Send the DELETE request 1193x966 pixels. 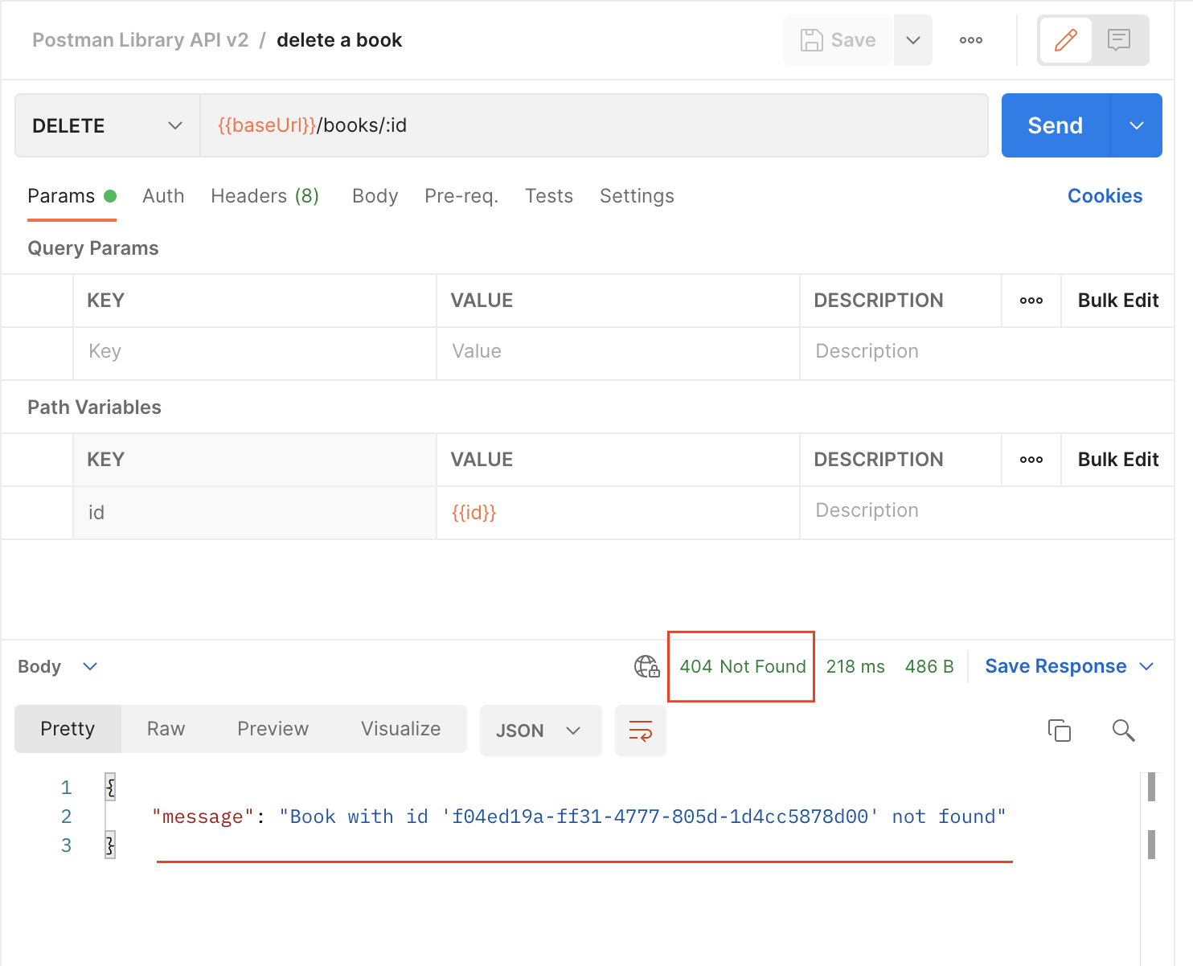pyautogui.click(x=1054, y=125)
